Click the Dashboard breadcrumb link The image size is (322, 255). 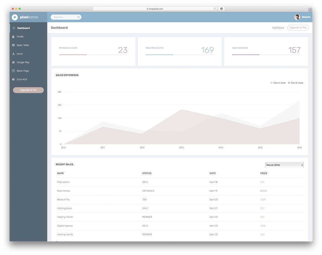point(278,28)
